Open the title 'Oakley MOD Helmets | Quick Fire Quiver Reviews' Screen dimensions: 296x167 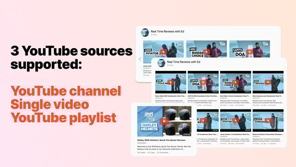pyautogui.click(x=161, y=140)
